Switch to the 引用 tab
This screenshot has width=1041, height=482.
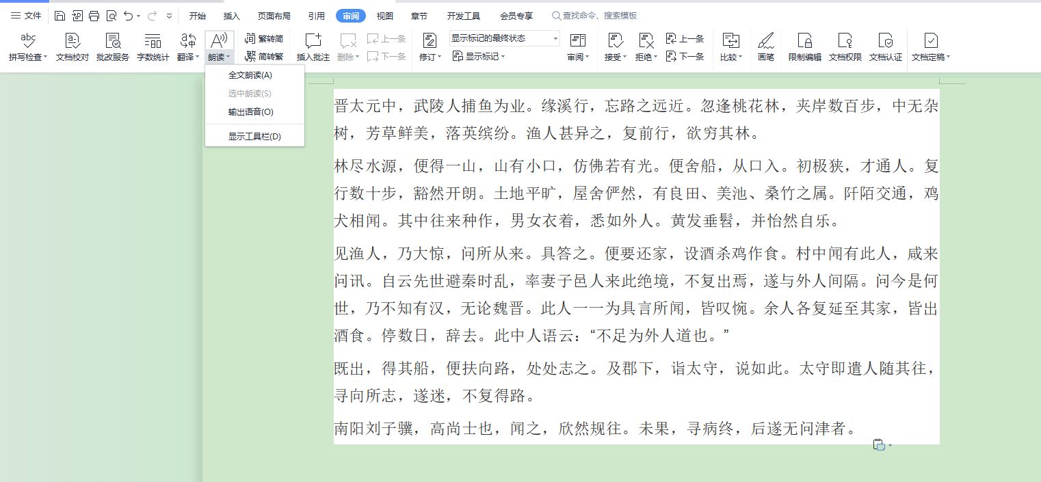point(316,16)
